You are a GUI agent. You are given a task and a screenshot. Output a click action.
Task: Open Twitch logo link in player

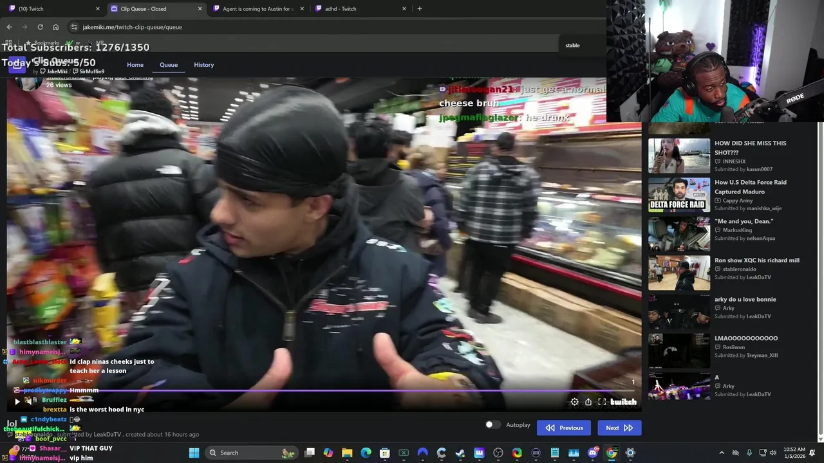pos(623,402)
